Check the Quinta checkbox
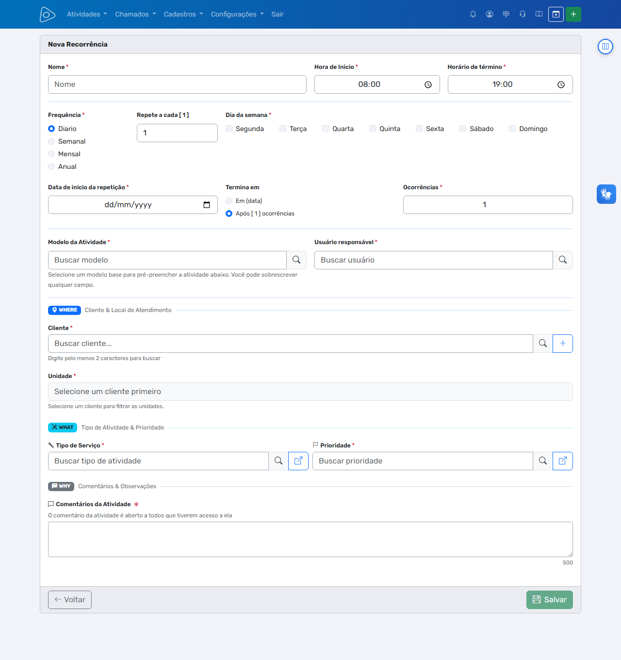Image resolution: width=621 pixels, height=660 pixels. 373,129
